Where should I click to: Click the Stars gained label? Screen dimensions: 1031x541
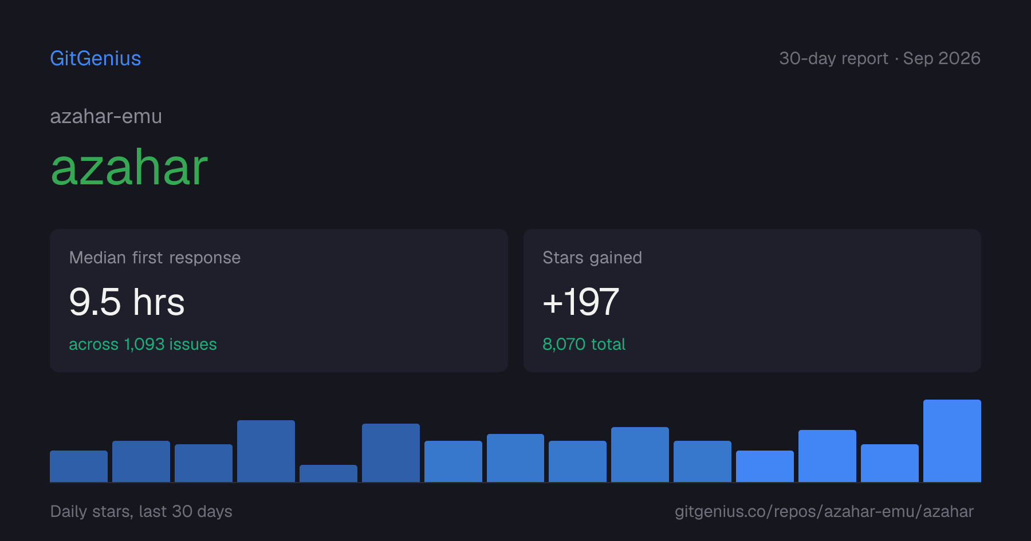[x=592, y=258]
